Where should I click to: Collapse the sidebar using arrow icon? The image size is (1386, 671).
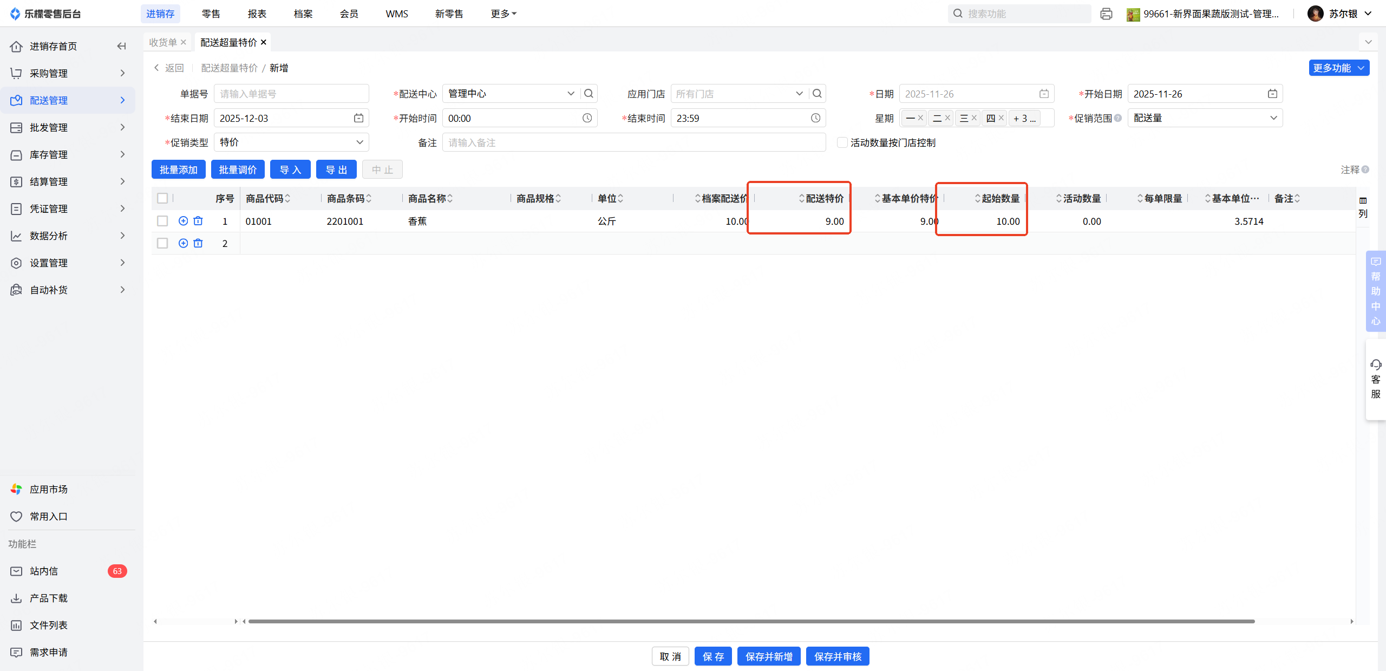(121, 46)
